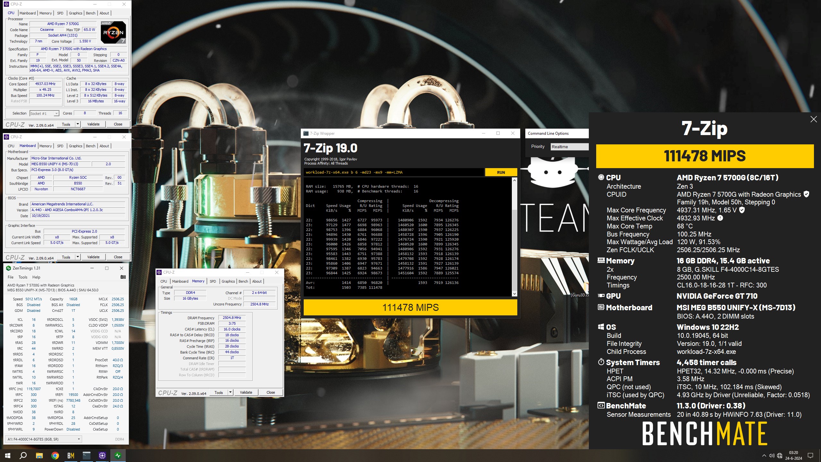821x462 pixels.
Task: Minimize the ZenTimings window
Action: pos(92,268)
